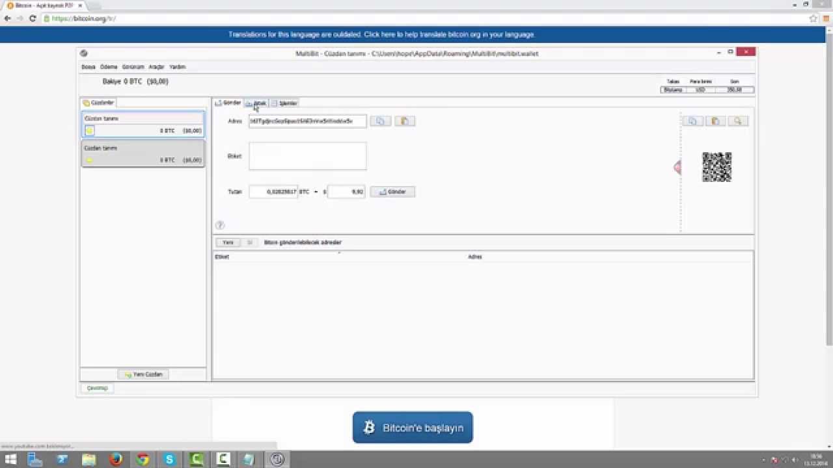833x468 pixels.
Task: Switch to the İşlemler tab
Action: tap(284, 103)
